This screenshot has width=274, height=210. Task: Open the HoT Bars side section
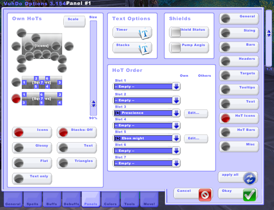[x=239, y=132]
